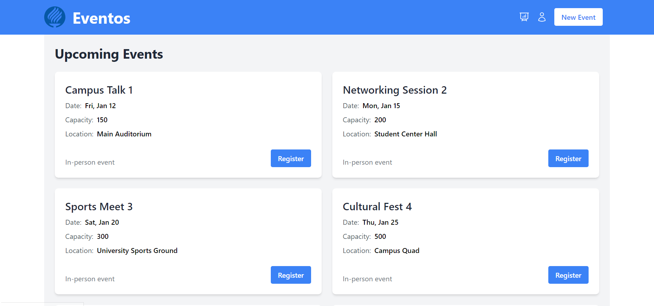
Task: Register for Sports Meet 3
Action: pos(291,275)
